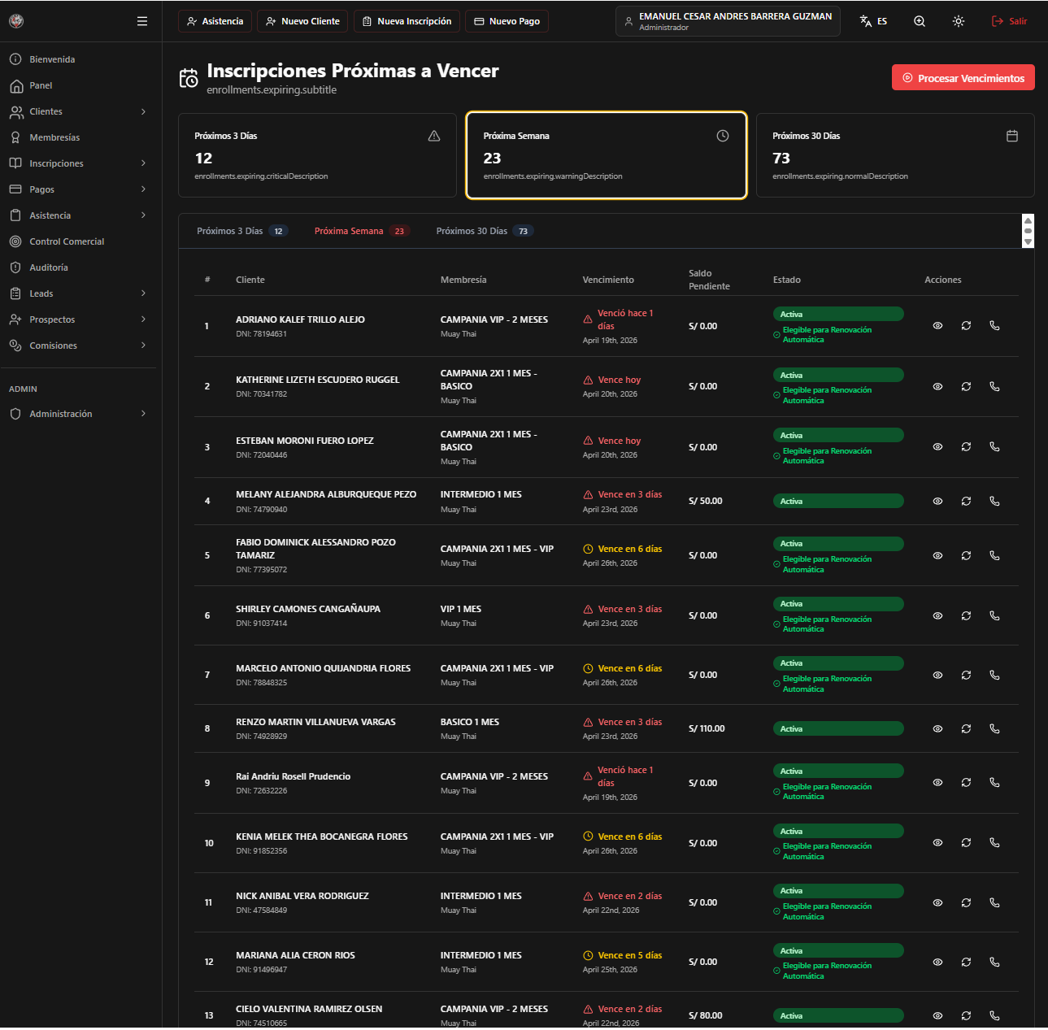The height and width of the screenshot is (1030, 1048).
Task: Click the tab strip scroll-down arrow
Action: point(1028,242)
